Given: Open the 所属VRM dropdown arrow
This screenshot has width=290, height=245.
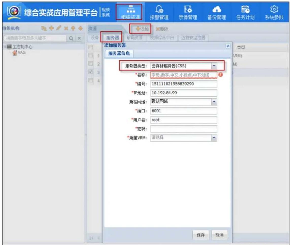Looking at the screenshot, I should pos(214,138).
